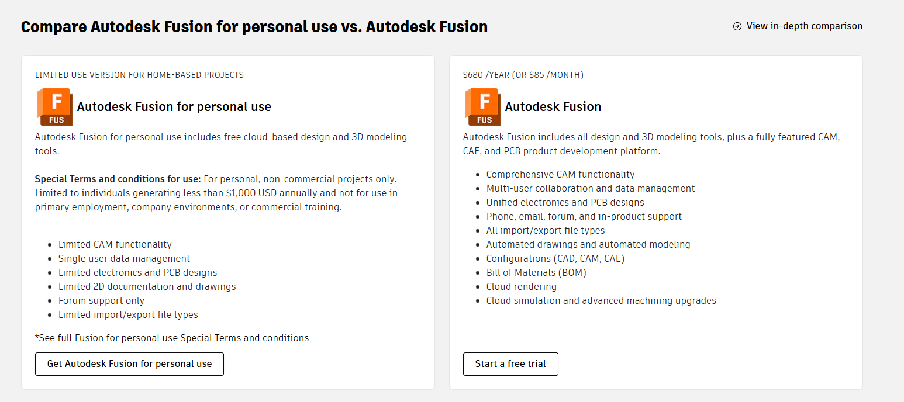
Task: Select the Unified electronics and PCB designs bullet
Action: 565,202
